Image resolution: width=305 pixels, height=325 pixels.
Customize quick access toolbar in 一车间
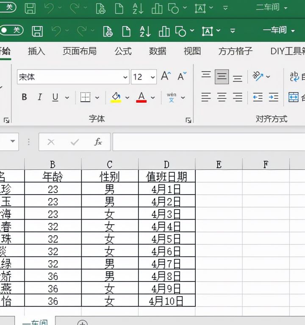(x=233, y=31)
